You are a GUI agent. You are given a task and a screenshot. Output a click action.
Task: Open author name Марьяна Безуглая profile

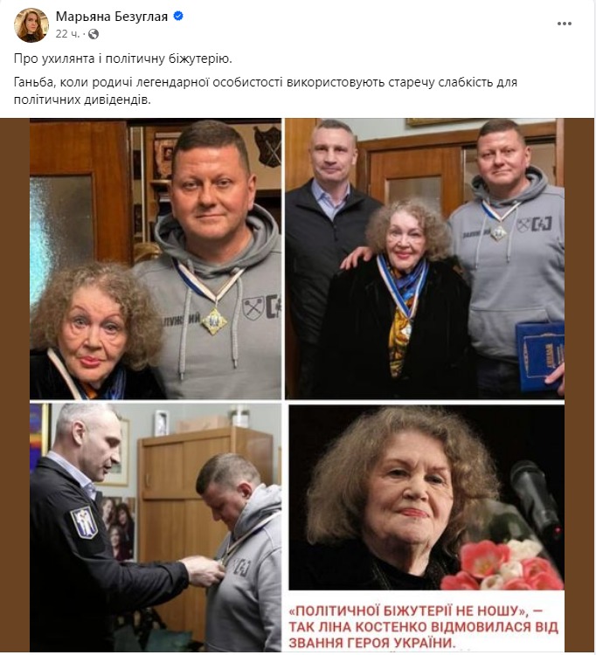(112, 17)
